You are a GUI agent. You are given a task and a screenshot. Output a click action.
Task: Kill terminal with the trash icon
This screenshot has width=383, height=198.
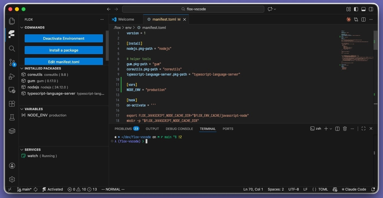click(345, 129)
